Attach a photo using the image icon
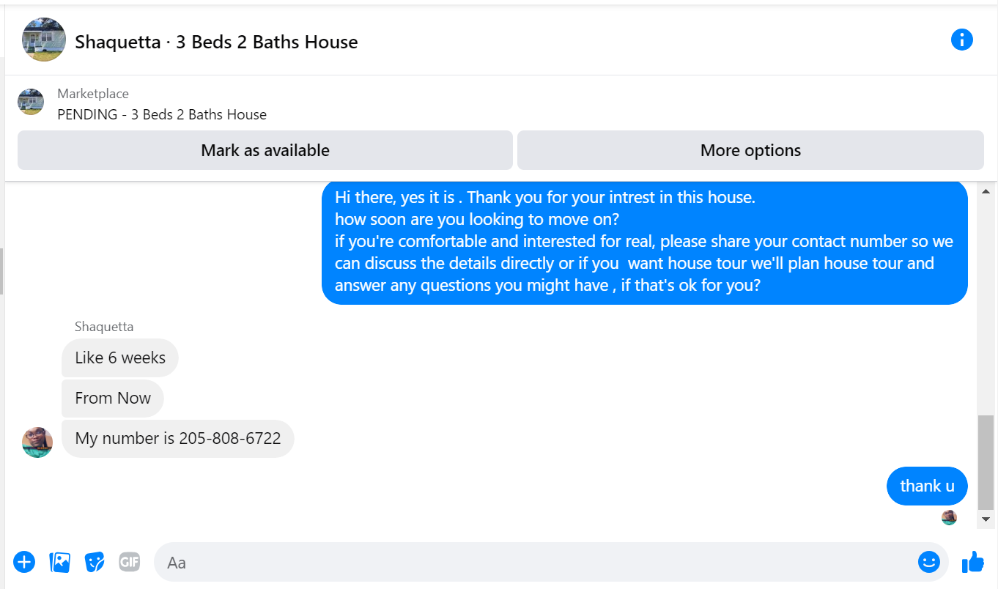Image resolution: width=998 pixels, height=589 pixels. 59,562
